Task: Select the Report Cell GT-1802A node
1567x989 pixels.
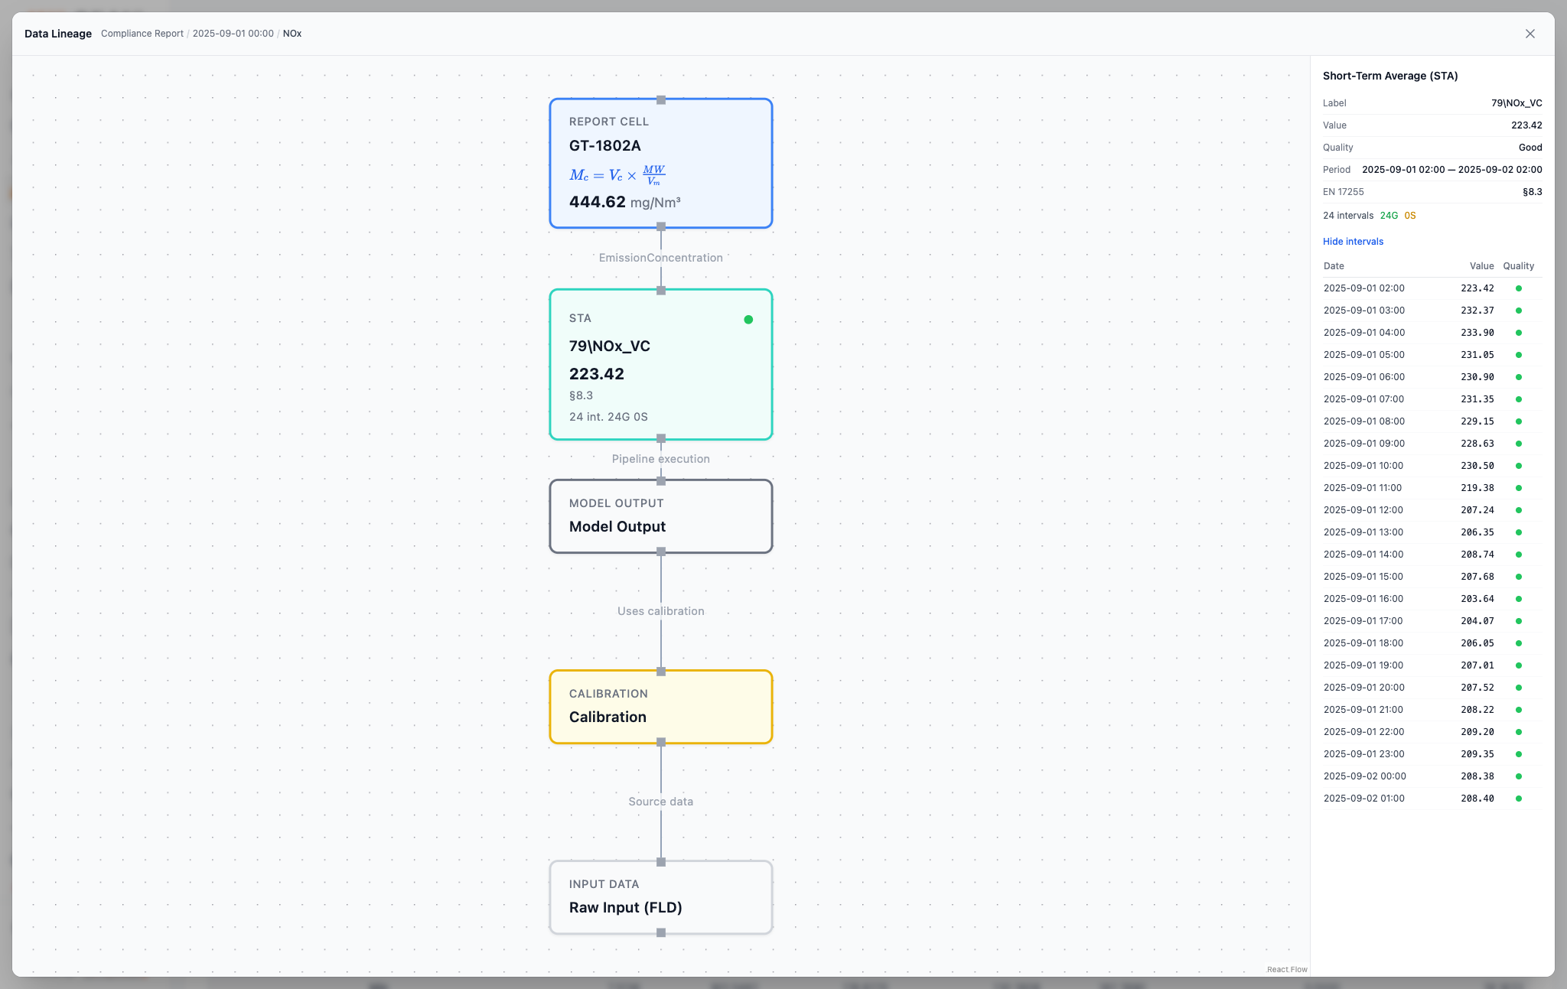Action: [x=661, y=163]
